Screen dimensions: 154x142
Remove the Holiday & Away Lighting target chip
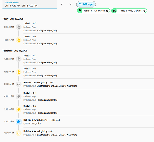(144, 11)
